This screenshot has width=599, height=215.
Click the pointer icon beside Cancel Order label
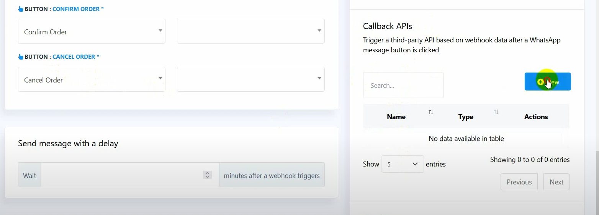click(21, 57)
